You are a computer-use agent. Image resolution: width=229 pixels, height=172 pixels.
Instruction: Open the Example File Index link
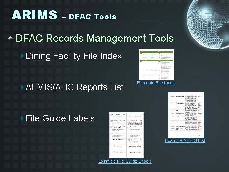point(156,83)
